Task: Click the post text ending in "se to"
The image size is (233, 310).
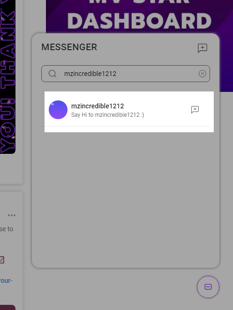Action: tap(7, 229)
